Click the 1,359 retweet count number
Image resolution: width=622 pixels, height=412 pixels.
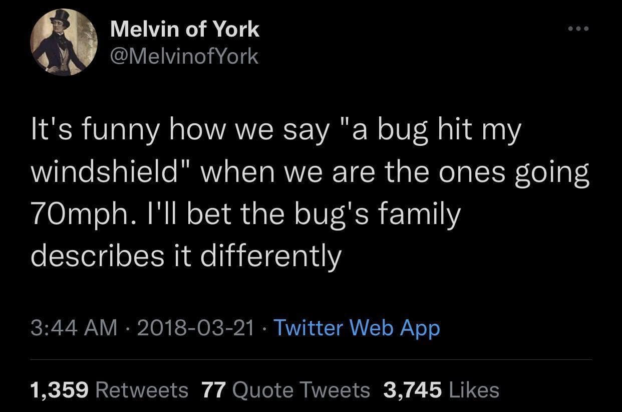60,389
